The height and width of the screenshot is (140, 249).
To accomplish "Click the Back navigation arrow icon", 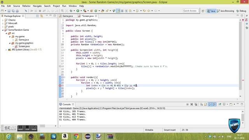I will tap(149, 11).
